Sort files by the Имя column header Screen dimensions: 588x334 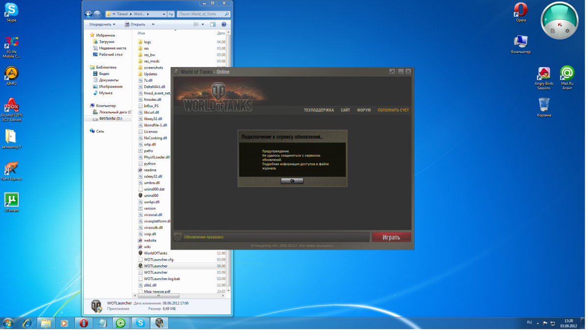coord(141,33)
